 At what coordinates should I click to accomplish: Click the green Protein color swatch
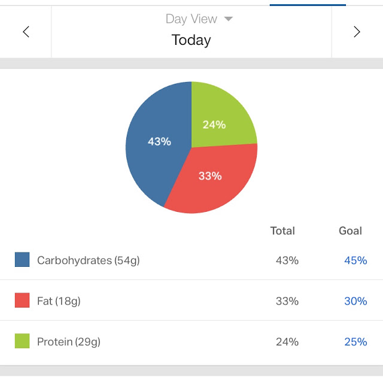[x=22, y=341]
